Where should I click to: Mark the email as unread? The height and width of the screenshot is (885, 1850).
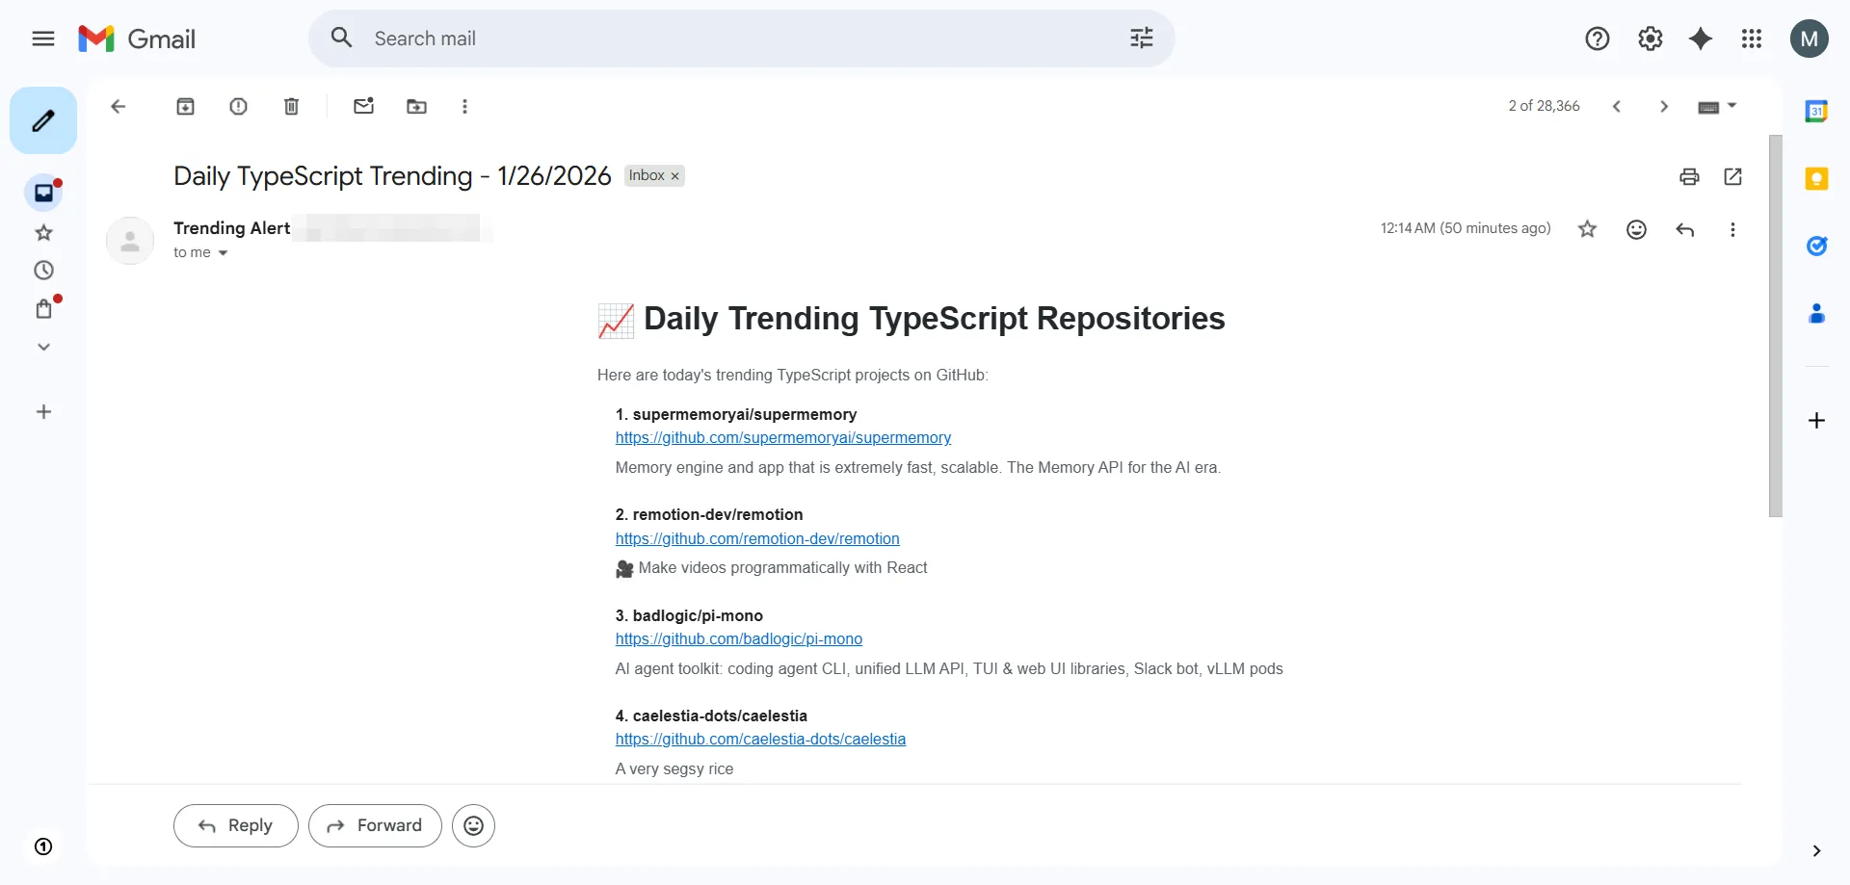click(x=363, y=106)
